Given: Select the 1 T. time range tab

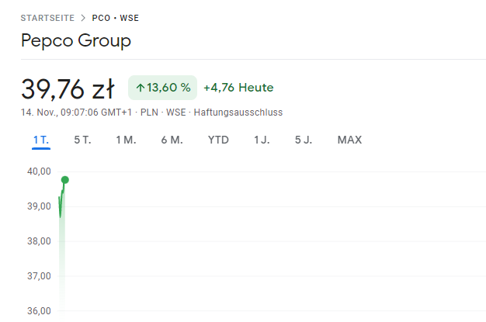Looking at the screenshot, I should coord(41,140).
